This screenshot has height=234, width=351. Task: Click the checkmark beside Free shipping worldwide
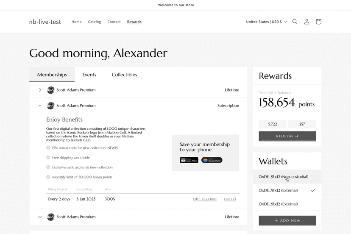tap(48, 158)
